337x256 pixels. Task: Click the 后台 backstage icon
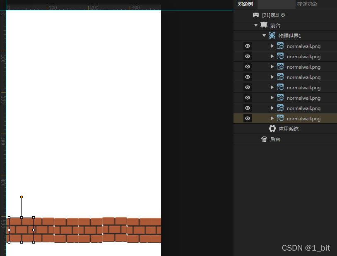[264, 139]
